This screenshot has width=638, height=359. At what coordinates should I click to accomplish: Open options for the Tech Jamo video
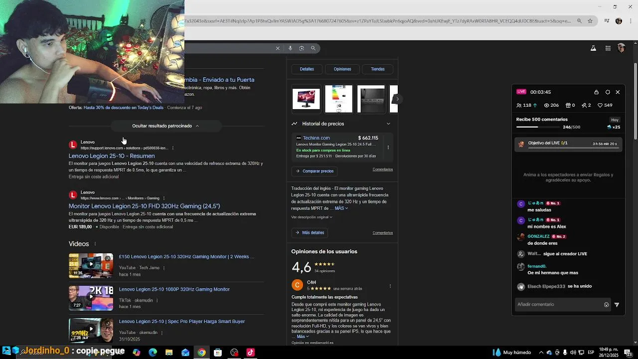pos(163,268)
